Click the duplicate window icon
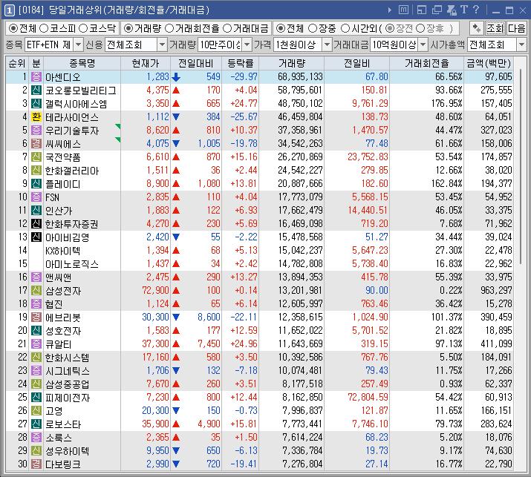 [x=437, y=10]
